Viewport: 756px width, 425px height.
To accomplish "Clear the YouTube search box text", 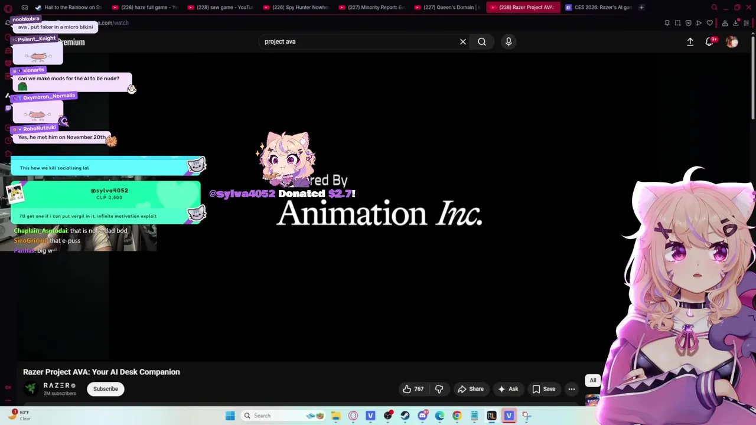I will click(463, 42).
